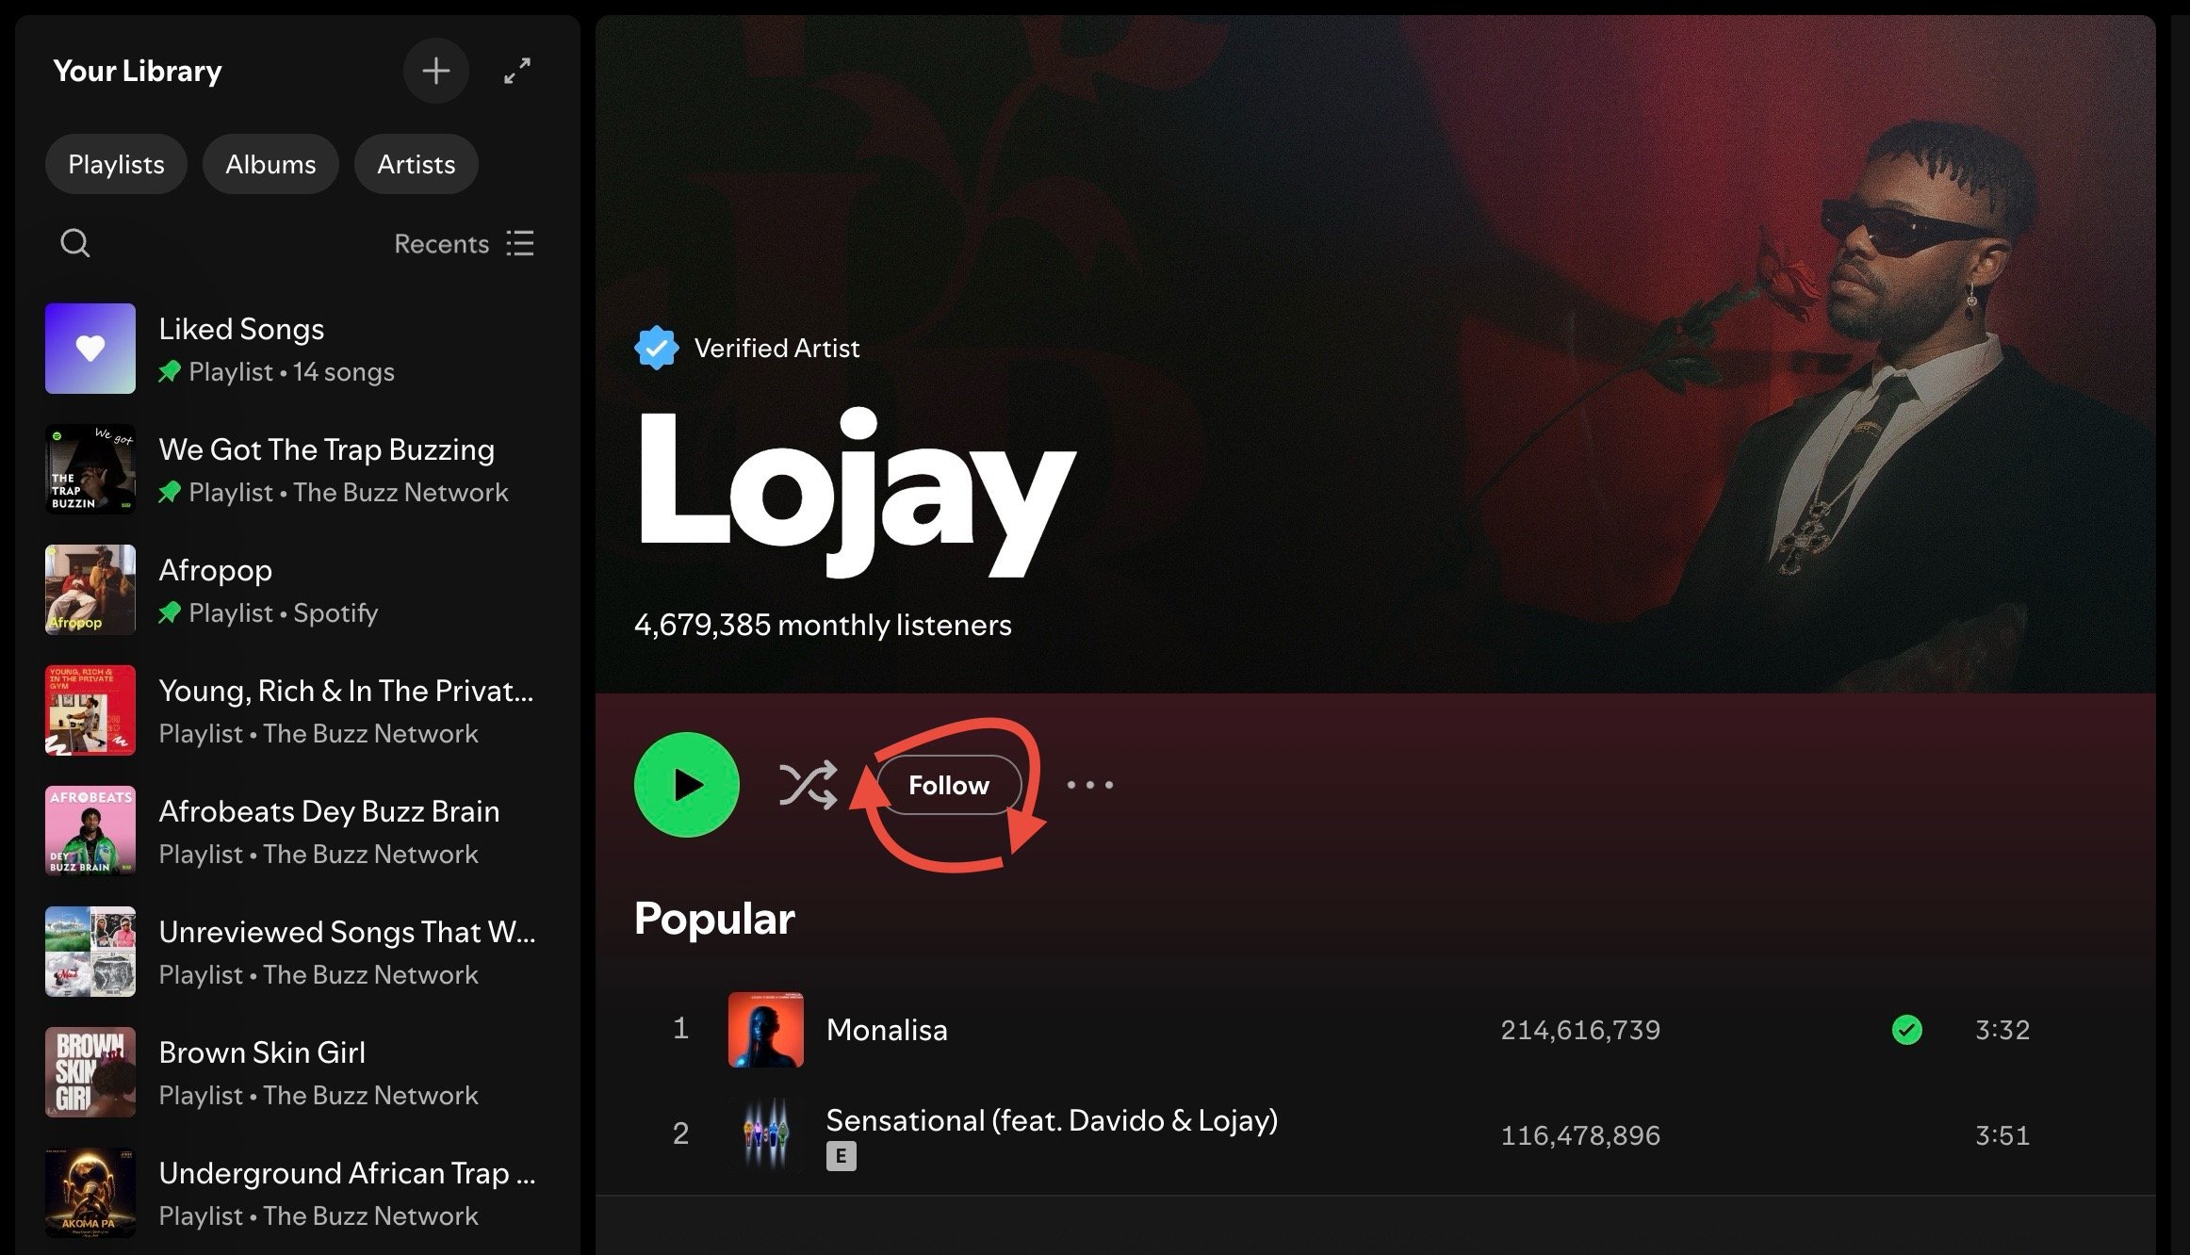The height and width of the screenshot is (1255, 2190).
Task: Click the 4,679,385 monthly listeners text
Action: click(x=823, y=625)
